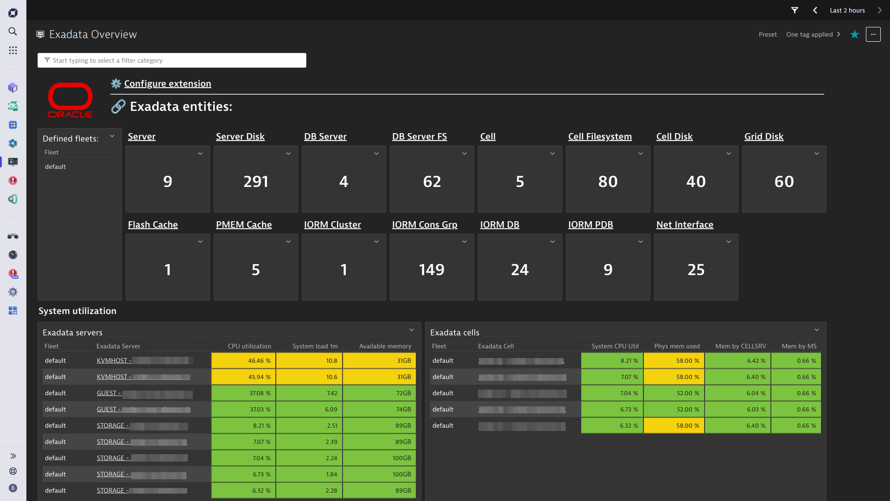Screen dimensions: 890x501
Task: Click the dashboard icon beside Exadata Overview title
Action: 40,34
